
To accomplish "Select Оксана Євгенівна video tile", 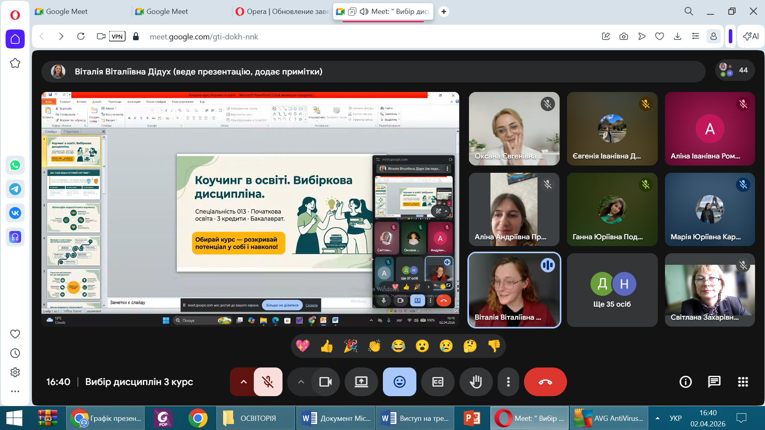I will 514,129.
